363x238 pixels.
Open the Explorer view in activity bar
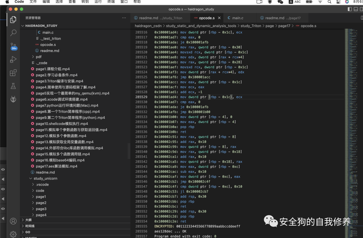(13, 20)
